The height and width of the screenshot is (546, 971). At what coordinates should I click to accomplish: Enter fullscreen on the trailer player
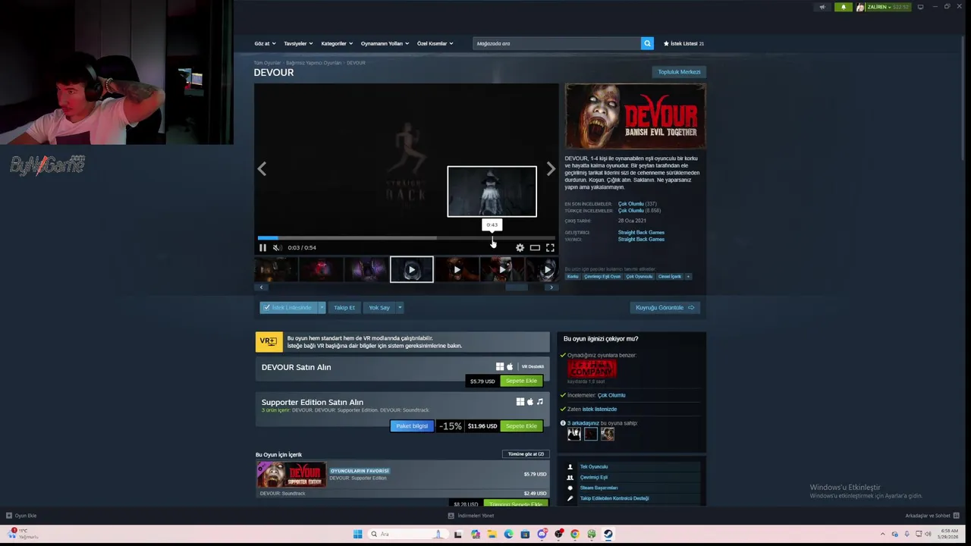tap(550, 247)
